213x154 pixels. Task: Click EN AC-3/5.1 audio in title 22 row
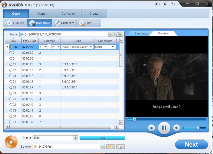pyautogui.click(x=70, y=87)
